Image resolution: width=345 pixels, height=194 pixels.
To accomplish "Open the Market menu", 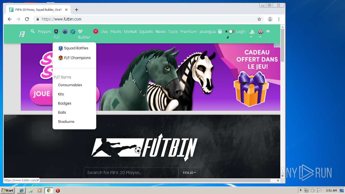I will (x=130, y=32).
